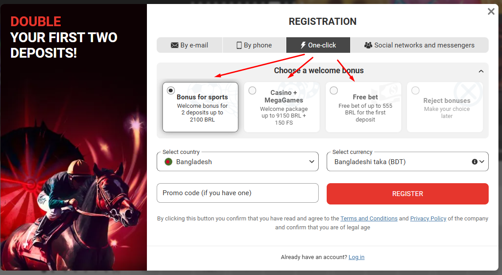Open the Terms and Conditions link
This screenshot has width=502, height=275.
(369, 219)
